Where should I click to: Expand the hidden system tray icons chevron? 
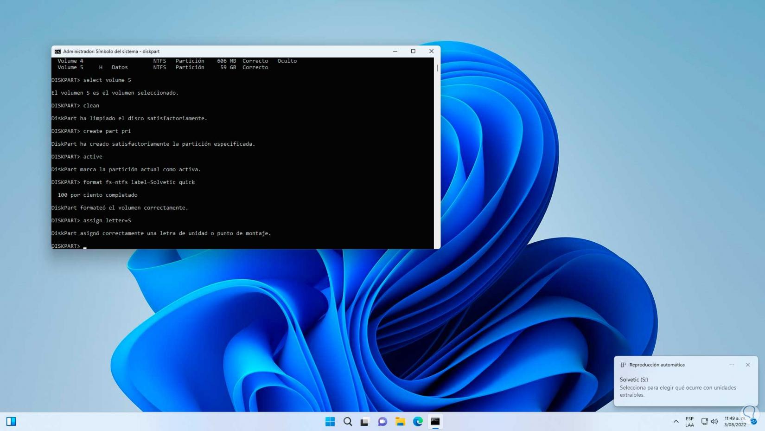click(676, 421)
